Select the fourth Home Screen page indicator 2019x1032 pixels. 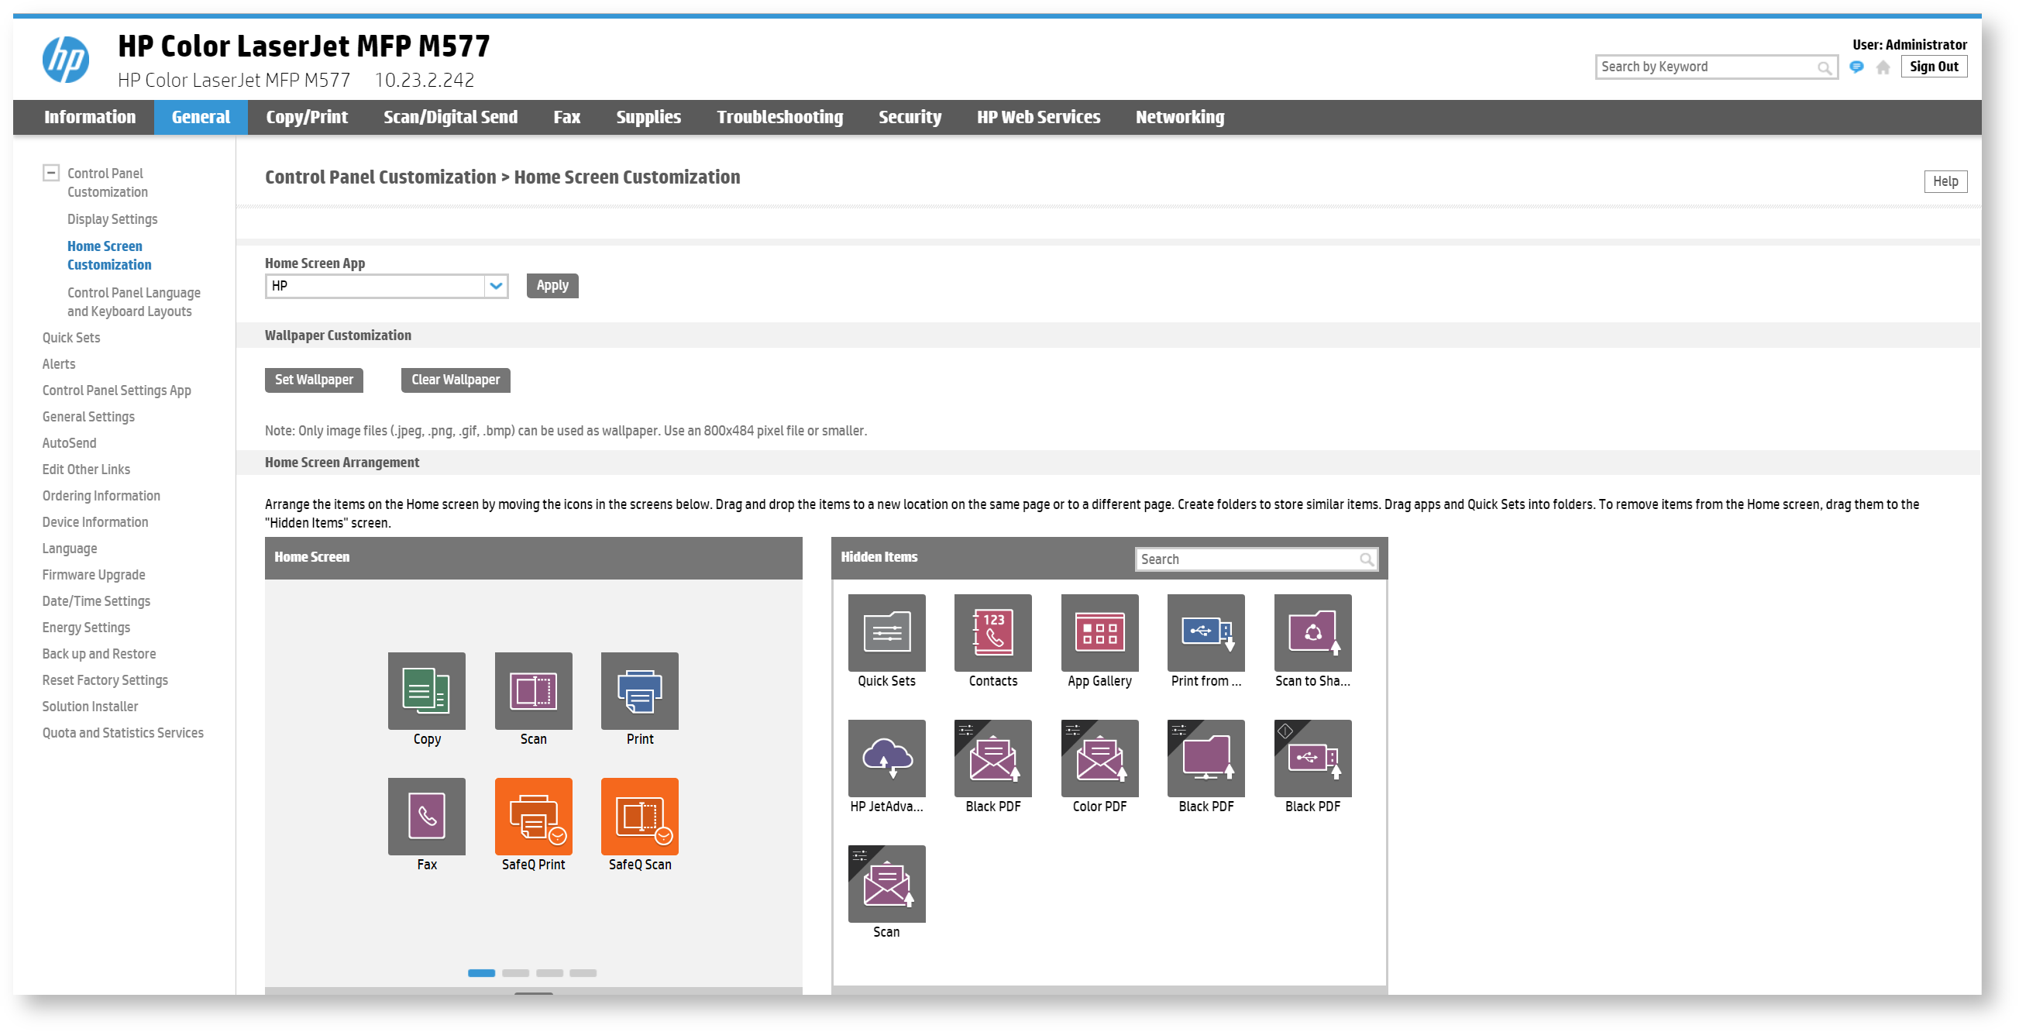[583, 972]
